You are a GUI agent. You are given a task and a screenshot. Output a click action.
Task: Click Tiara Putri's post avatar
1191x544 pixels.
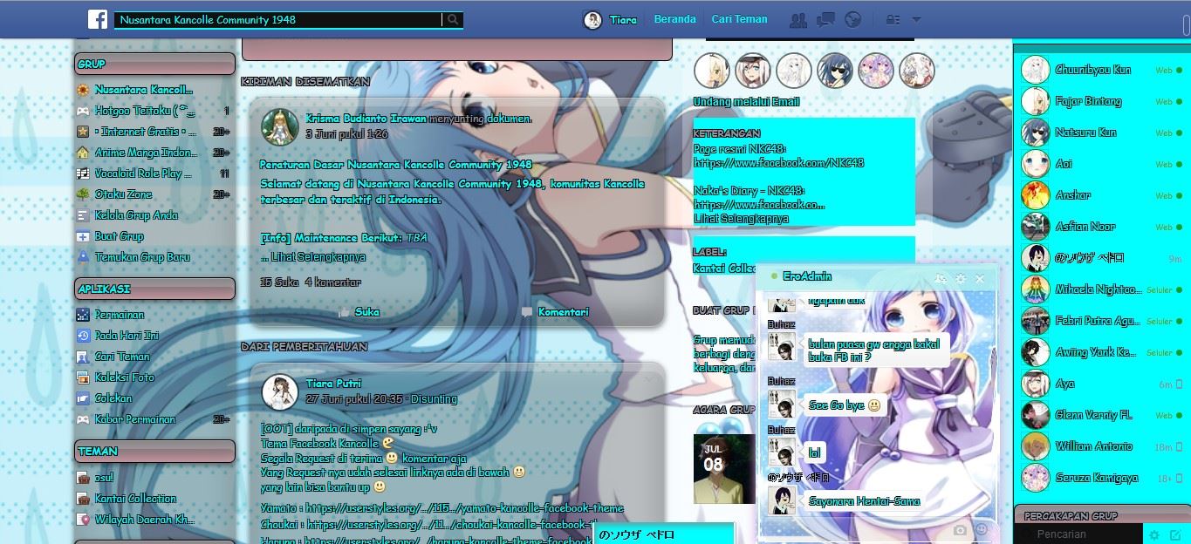point(280,392)
